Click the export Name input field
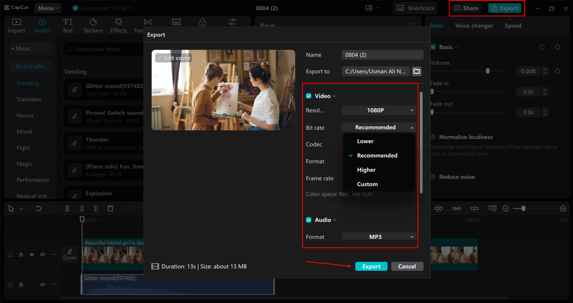Screen dimensions: 573x303 (x=382, y=55)
